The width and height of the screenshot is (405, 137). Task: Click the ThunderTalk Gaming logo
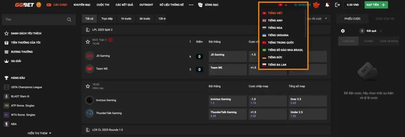89,113
